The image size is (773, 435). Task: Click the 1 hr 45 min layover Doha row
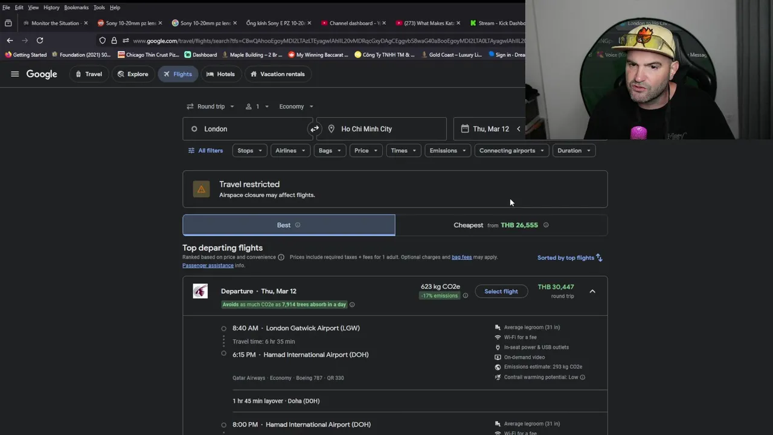coord(395,401)
